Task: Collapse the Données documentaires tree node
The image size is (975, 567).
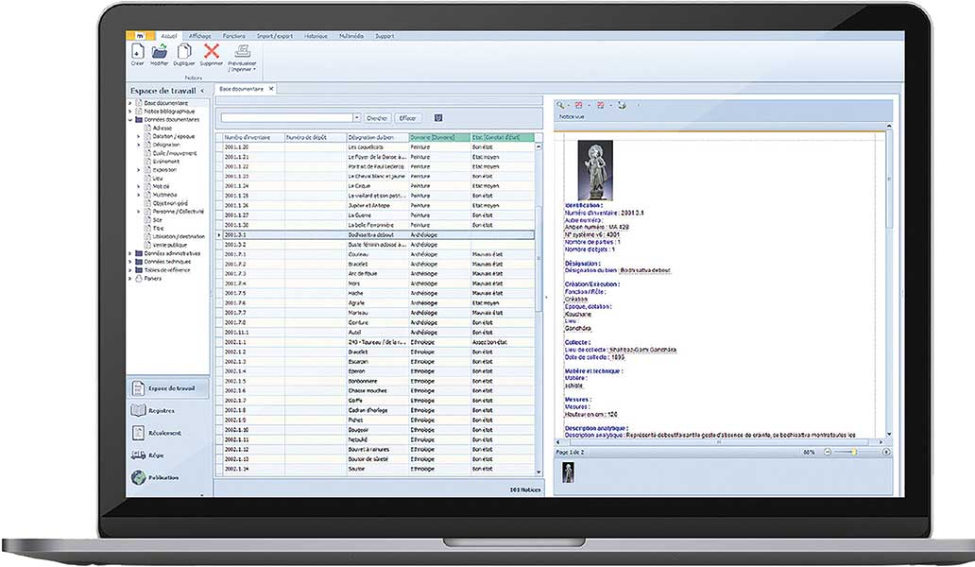Action: 130,119
